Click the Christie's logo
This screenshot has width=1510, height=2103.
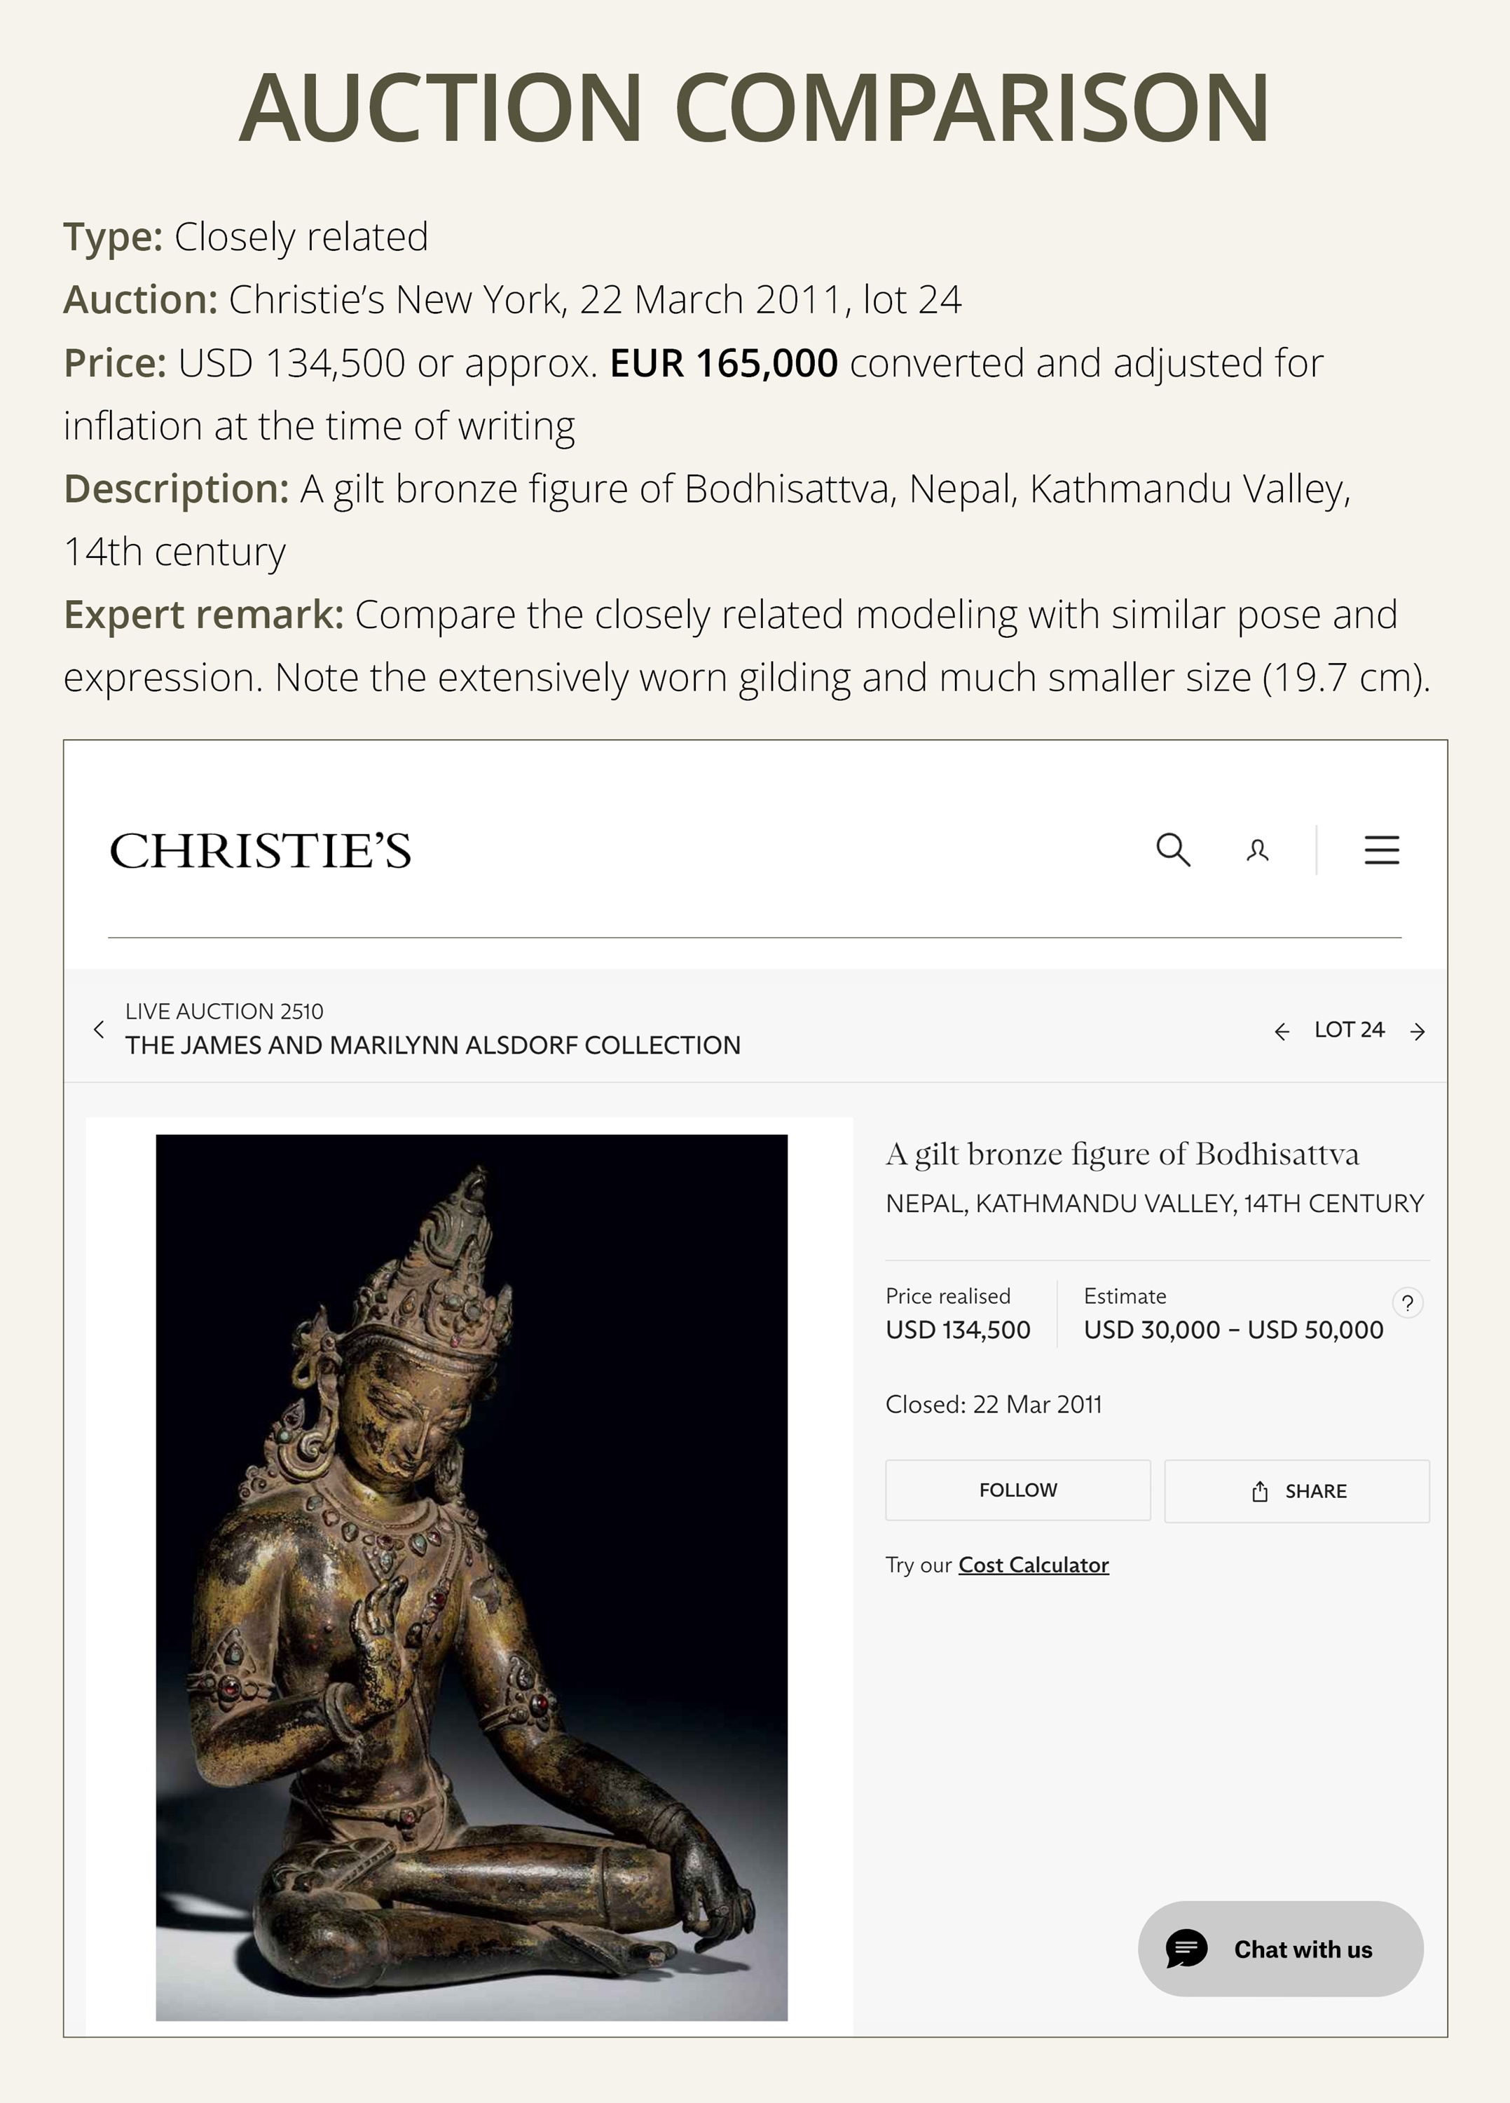(x=261, y=850)
